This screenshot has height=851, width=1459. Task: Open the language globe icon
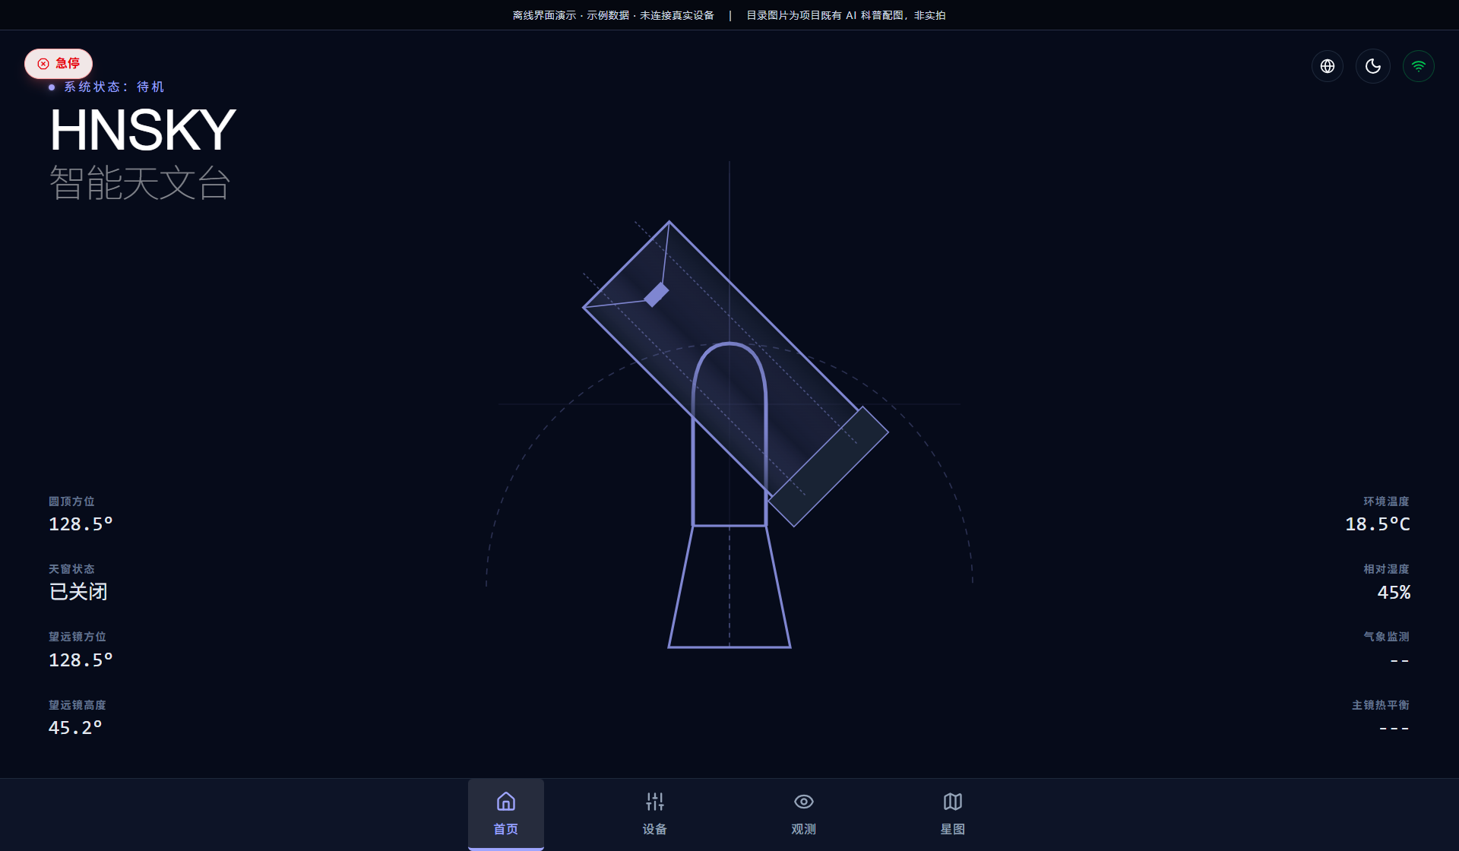(x=1328, y=66)
